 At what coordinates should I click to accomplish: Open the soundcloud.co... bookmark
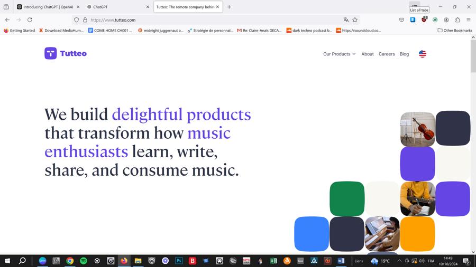tap(359, 31)
